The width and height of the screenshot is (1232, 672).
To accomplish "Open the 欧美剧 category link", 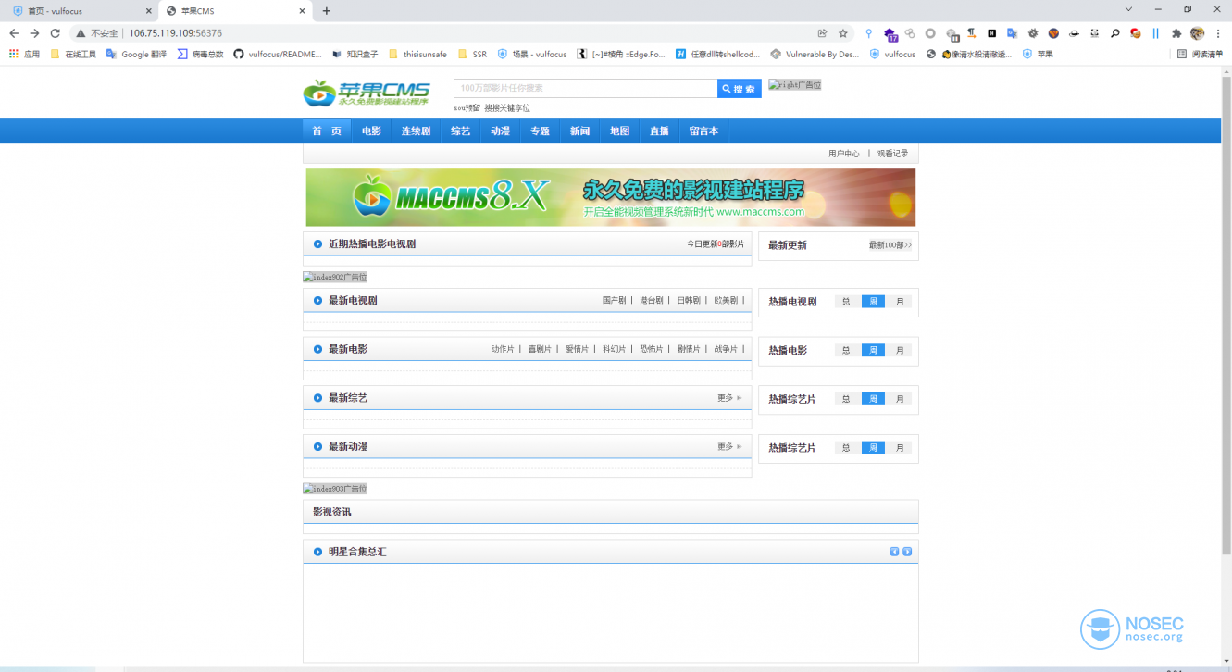I will coord(726,301).
